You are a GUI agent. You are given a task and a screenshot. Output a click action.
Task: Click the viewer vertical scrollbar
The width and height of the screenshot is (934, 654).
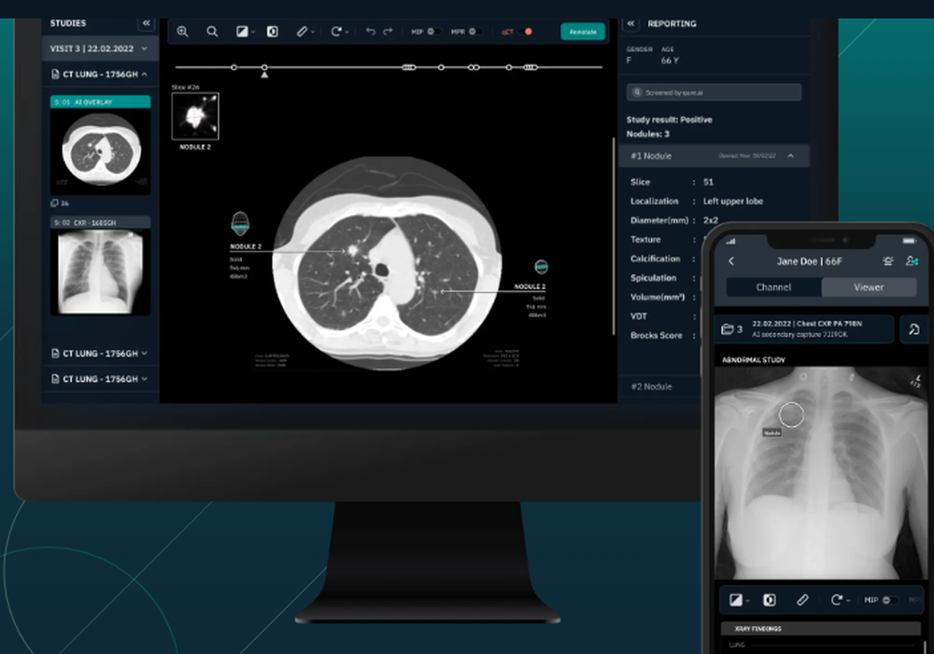pos(614,236)
